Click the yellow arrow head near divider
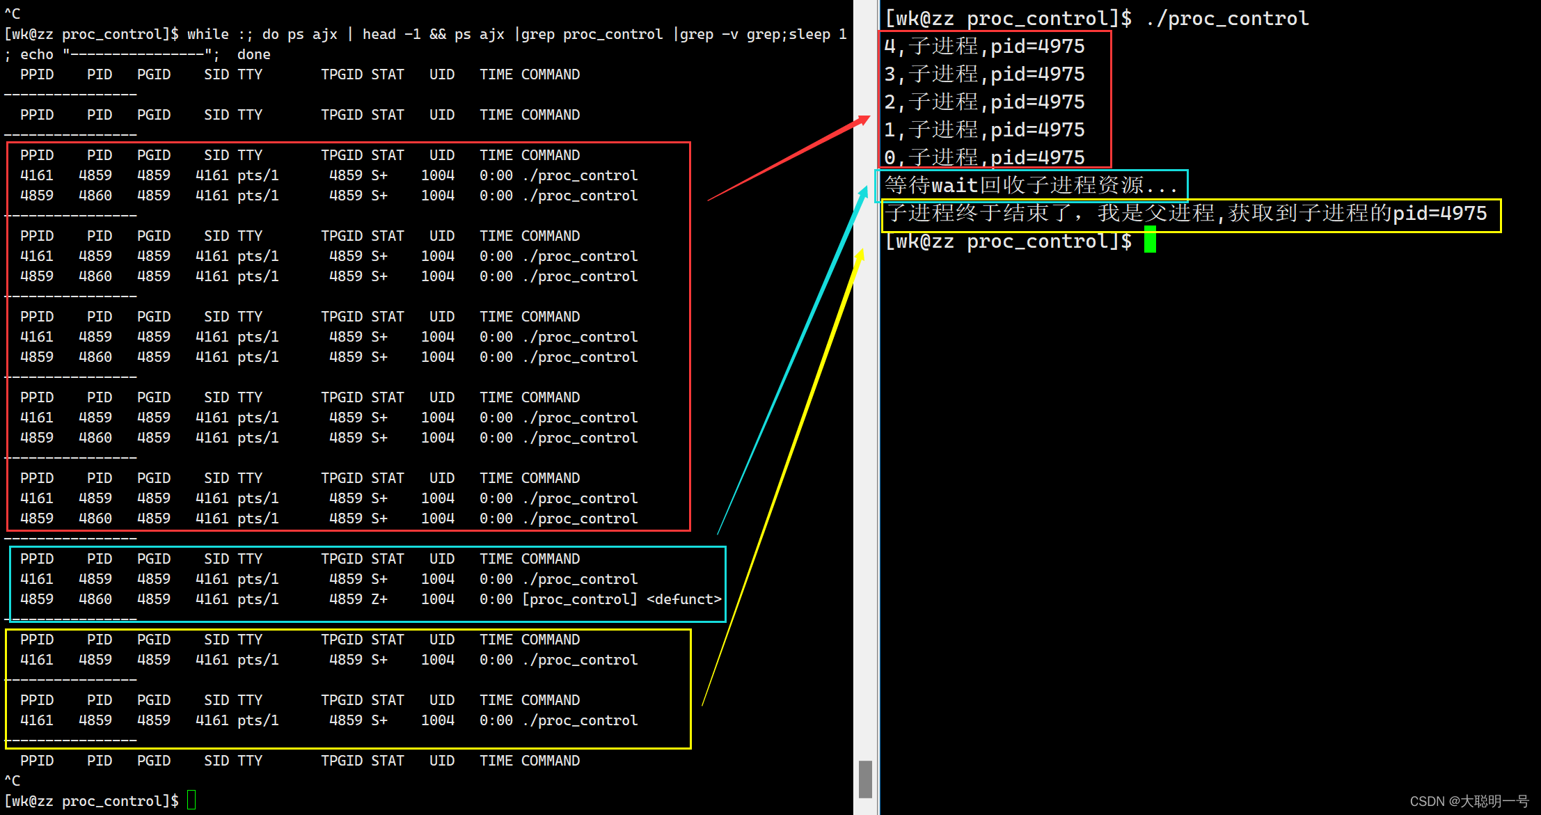Image resolution: width=1541 pixels, height=815 pixels. click(x=860, y=255)
